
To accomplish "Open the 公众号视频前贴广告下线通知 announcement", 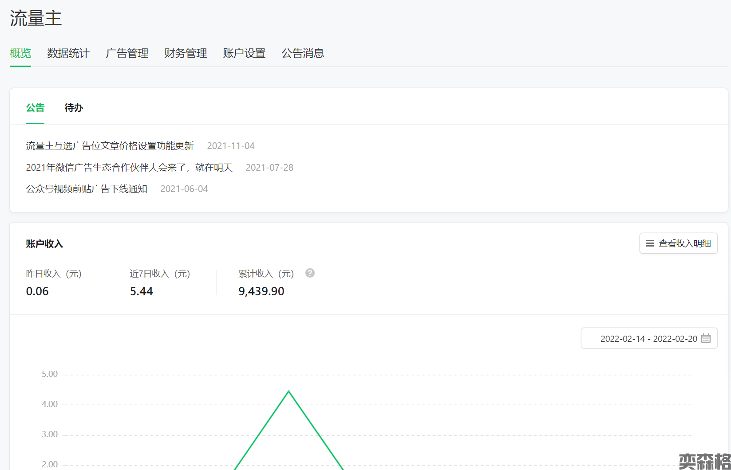I will click(x=87, y=189).
